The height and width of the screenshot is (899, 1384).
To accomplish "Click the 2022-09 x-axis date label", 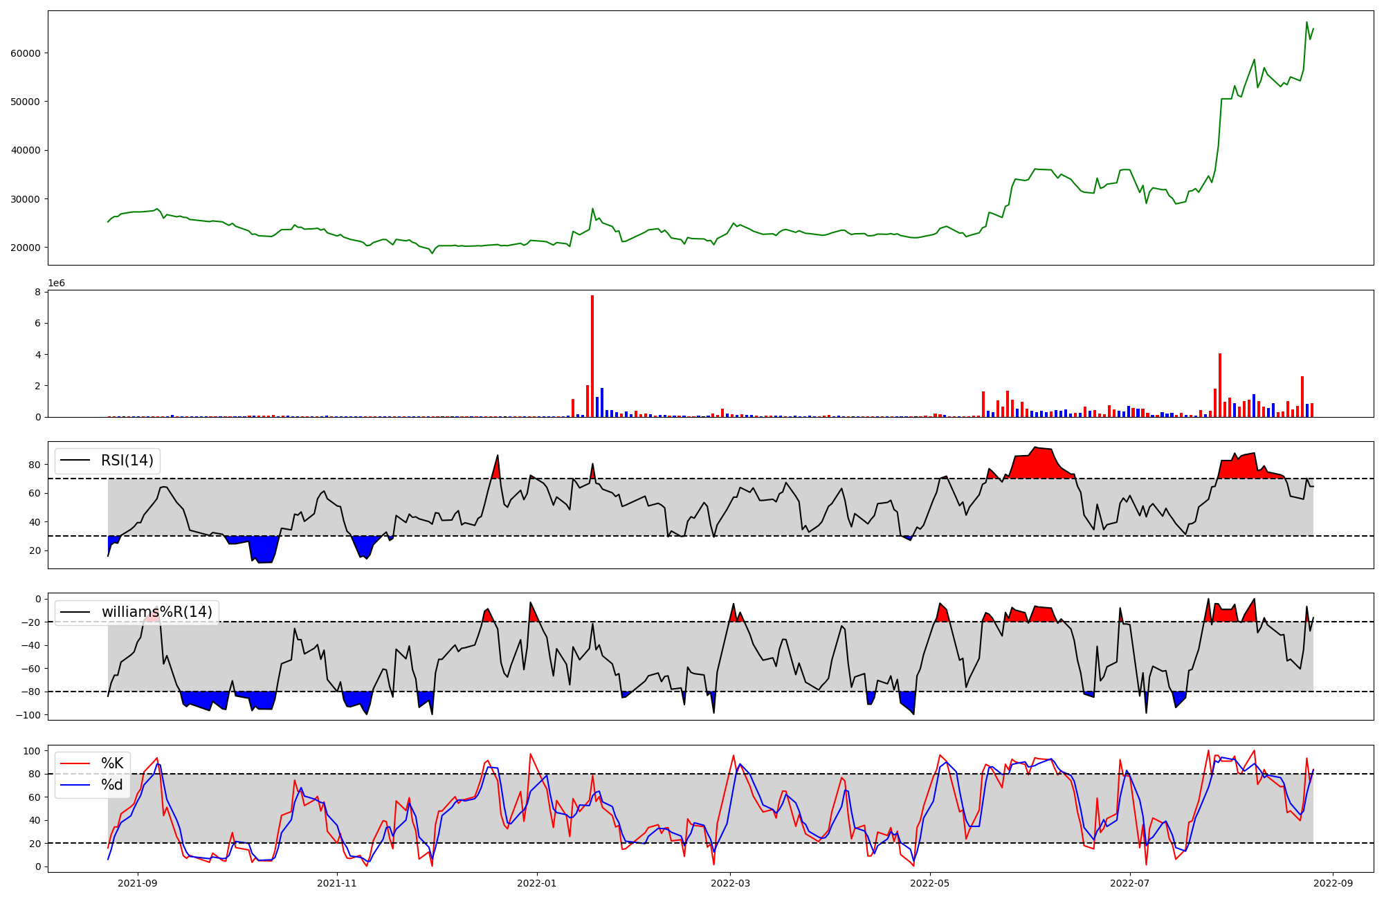I will 1333,883.
